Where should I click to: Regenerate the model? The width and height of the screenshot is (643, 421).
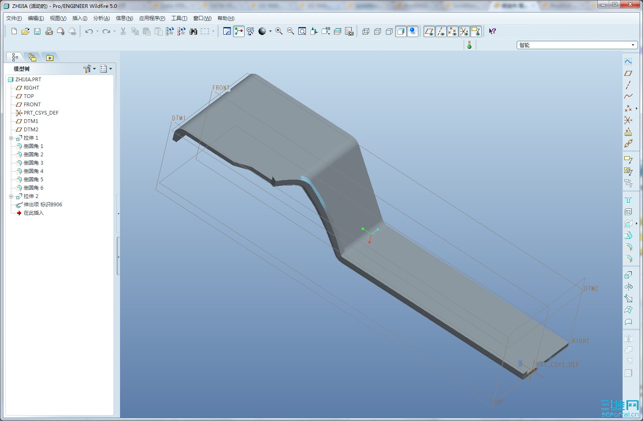[x=170, y=31]
